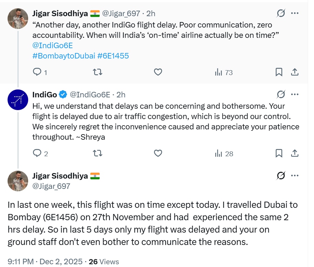Open the #BombaytoDubai hashtag
314x267 pixels.
click(x=64, y=56)
